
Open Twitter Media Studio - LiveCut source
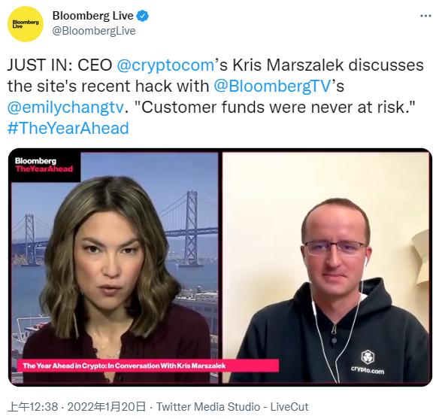point(232,407)
